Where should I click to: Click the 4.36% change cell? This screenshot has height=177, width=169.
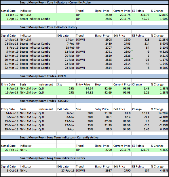click(x=164, y=150)
